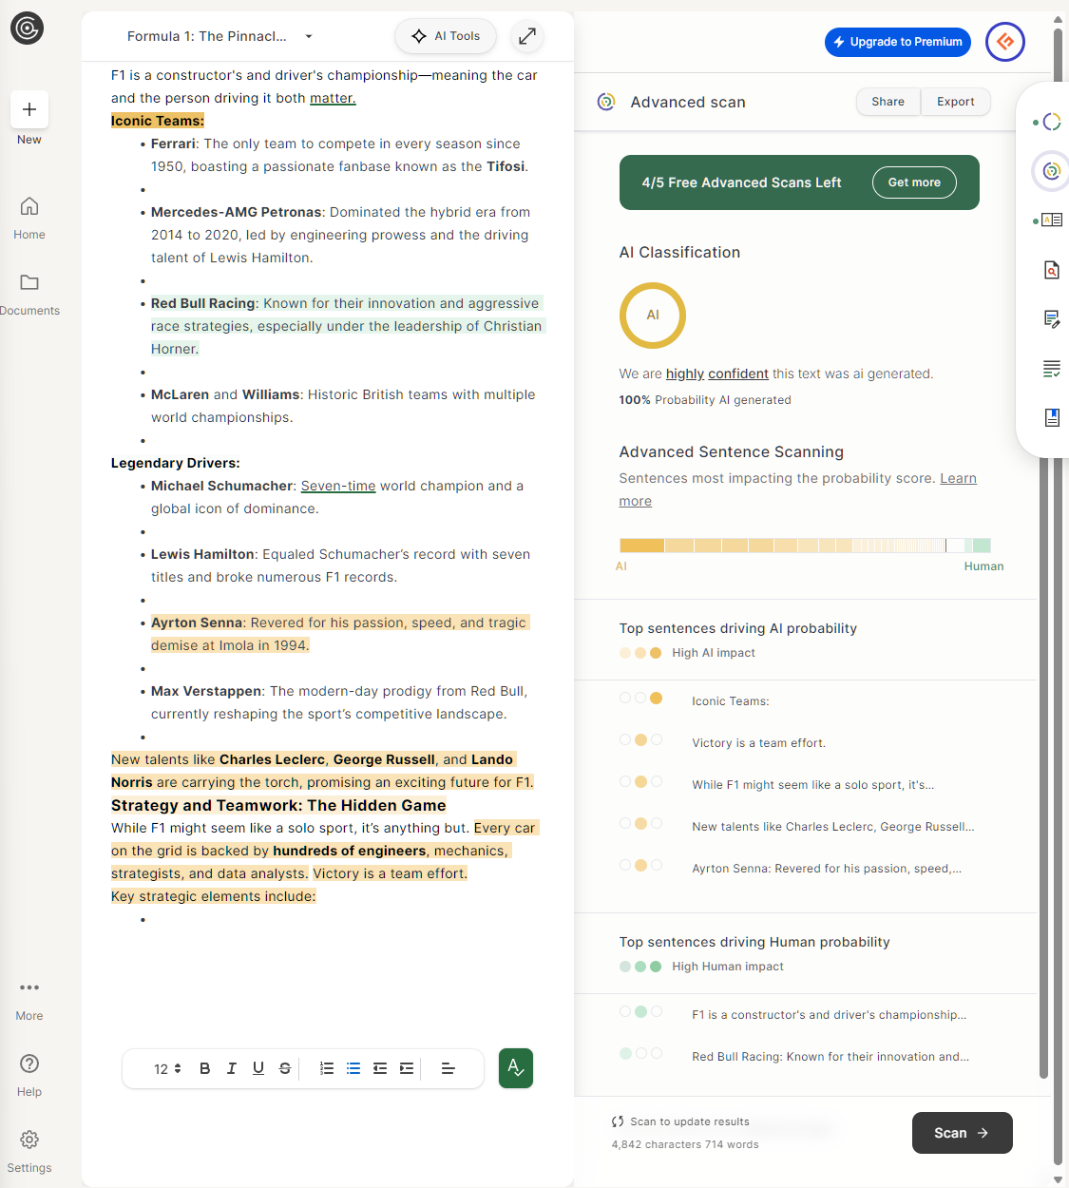Click the GPTZero logo icon

click(28, 29)
